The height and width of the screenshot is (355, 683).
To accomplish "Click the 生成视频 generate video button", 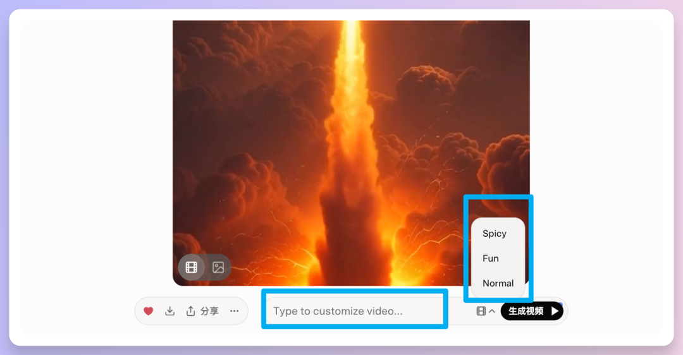I will [532, 311].
